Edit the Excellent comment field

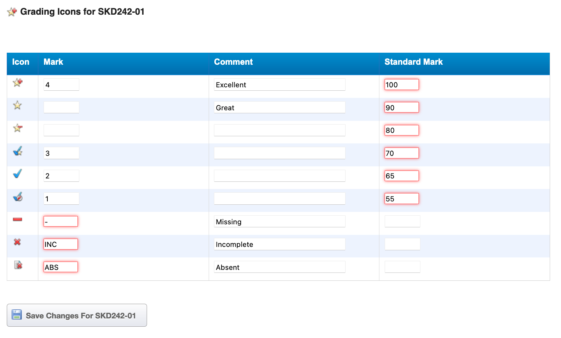click(280, 85)
